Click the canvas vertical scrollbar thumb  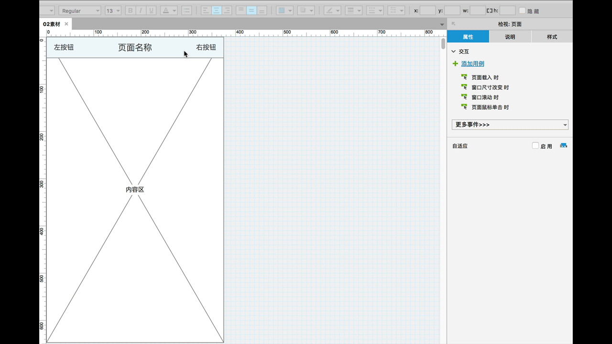(443, 44)
